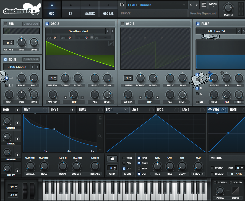Click the OSC A warp mode left arrow

click(66, 98)
